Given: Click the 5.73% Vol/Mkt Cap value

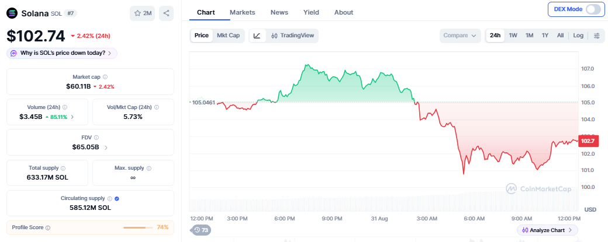Looking at the screenshot, I should point(133,117).
